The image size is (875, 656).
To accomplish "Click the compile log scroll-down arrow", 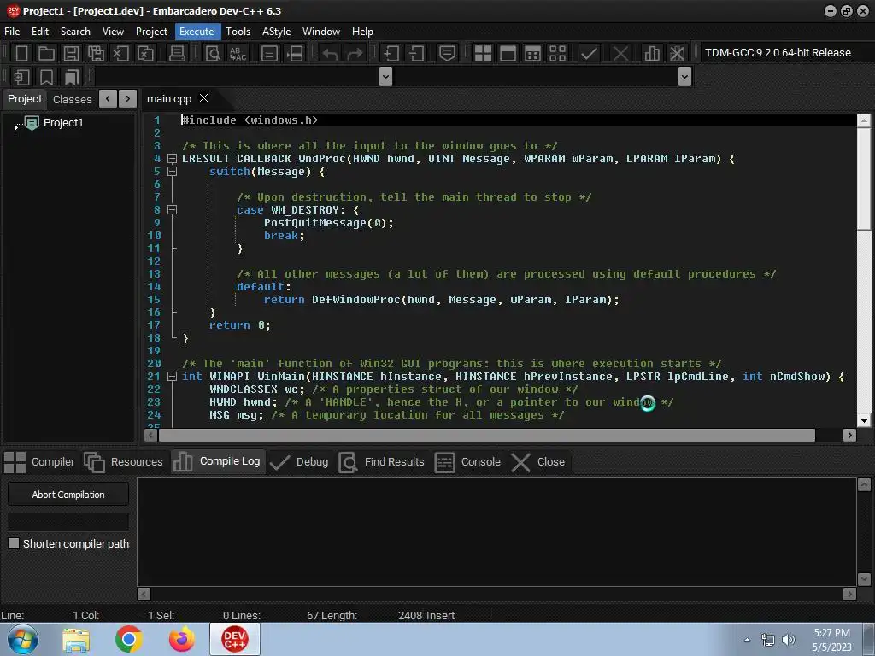I will (x=864, y=580).
